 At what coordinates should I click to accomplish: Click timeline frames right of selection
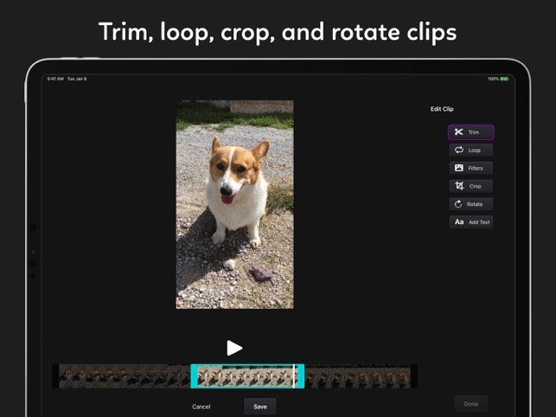click(x=359, y=376)
